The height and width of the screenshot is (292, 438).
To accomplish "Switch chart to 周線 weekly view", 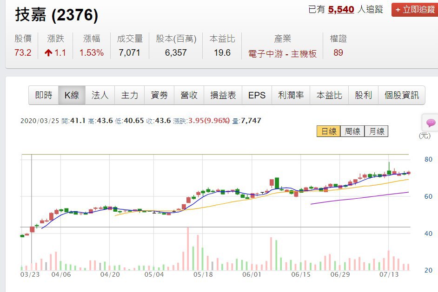I will point(352,131).
